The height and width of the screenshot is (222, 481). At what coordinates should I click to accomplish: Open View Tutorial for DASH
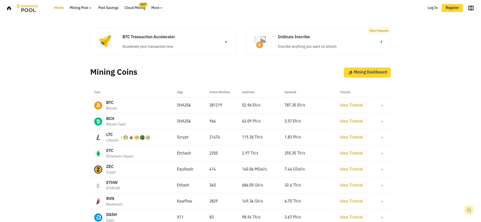pyautogui.click(x=351, y=217)
